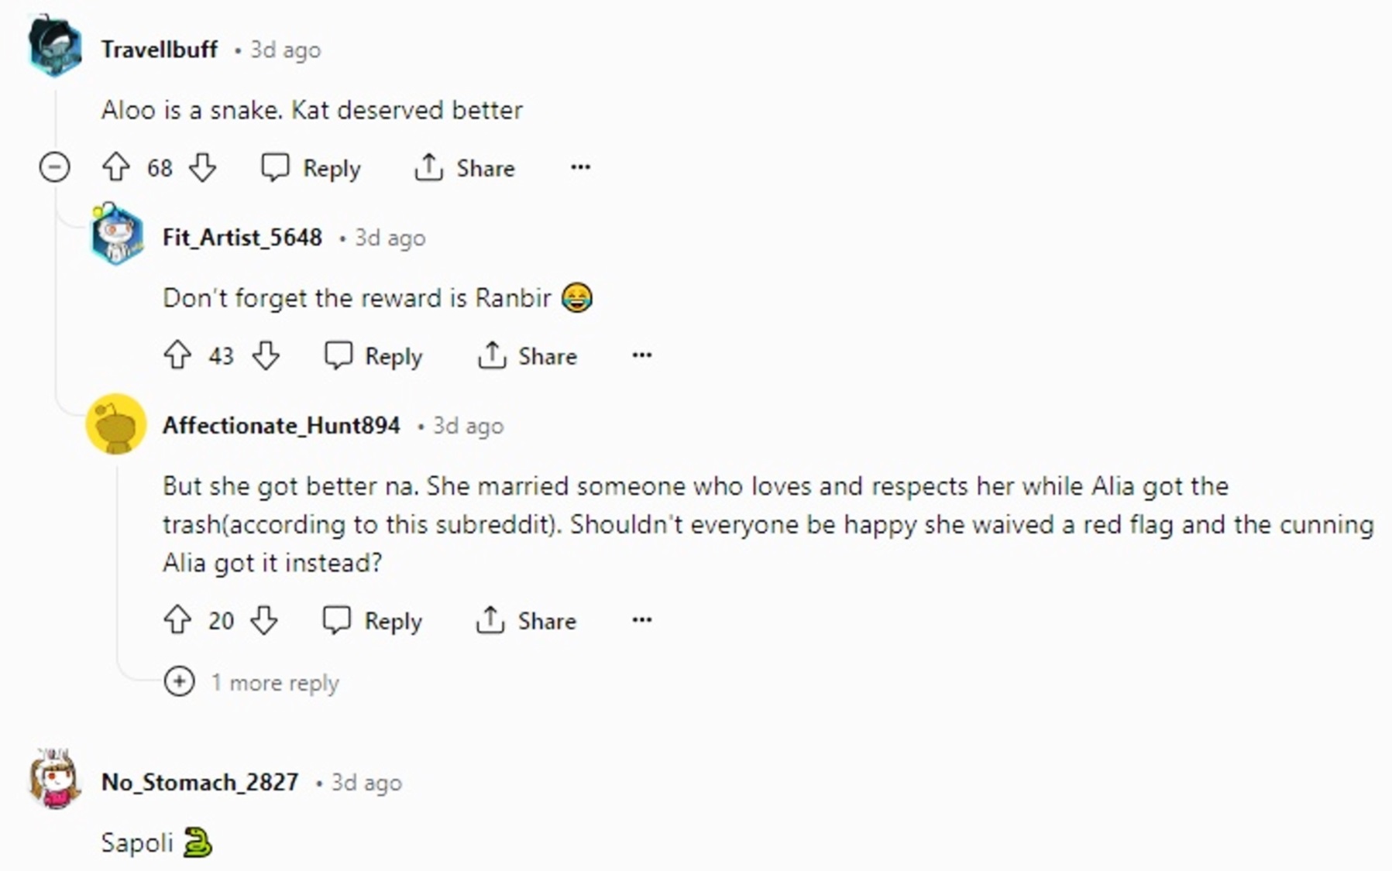Share Fit_Artist_5648's comment

coord(528,355)
